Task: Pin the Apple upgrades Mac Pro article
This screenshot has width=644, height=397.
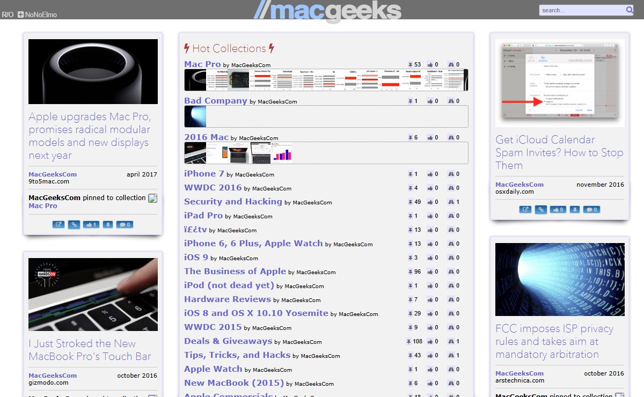Action: (x=108, y=224)
